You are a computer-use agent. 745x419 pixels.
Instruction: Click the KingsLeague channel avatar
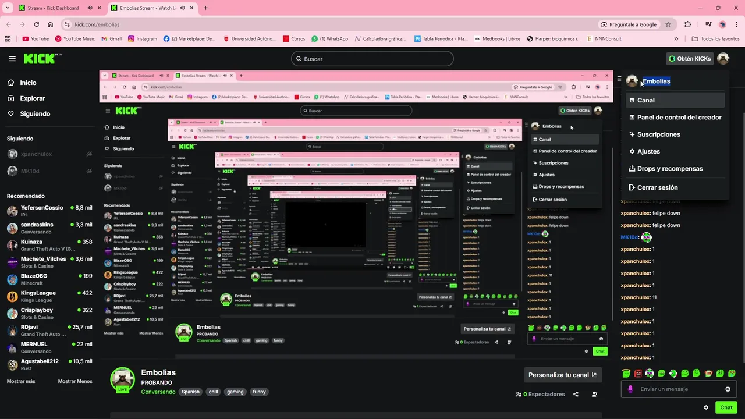pyautogui.click(x=12, y=297)
